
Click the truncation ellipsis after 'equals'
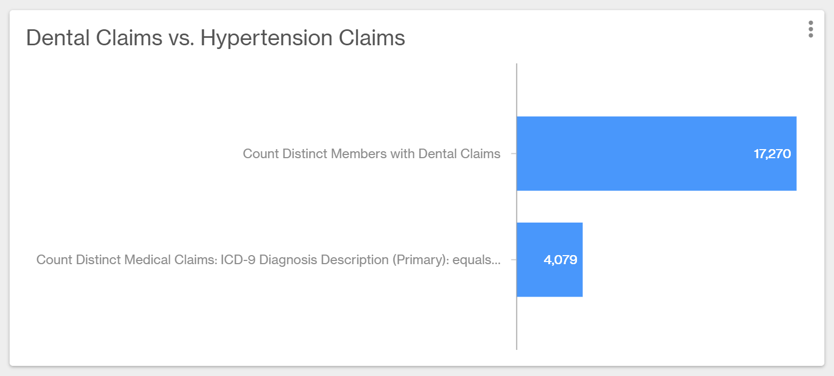point(494,261)
